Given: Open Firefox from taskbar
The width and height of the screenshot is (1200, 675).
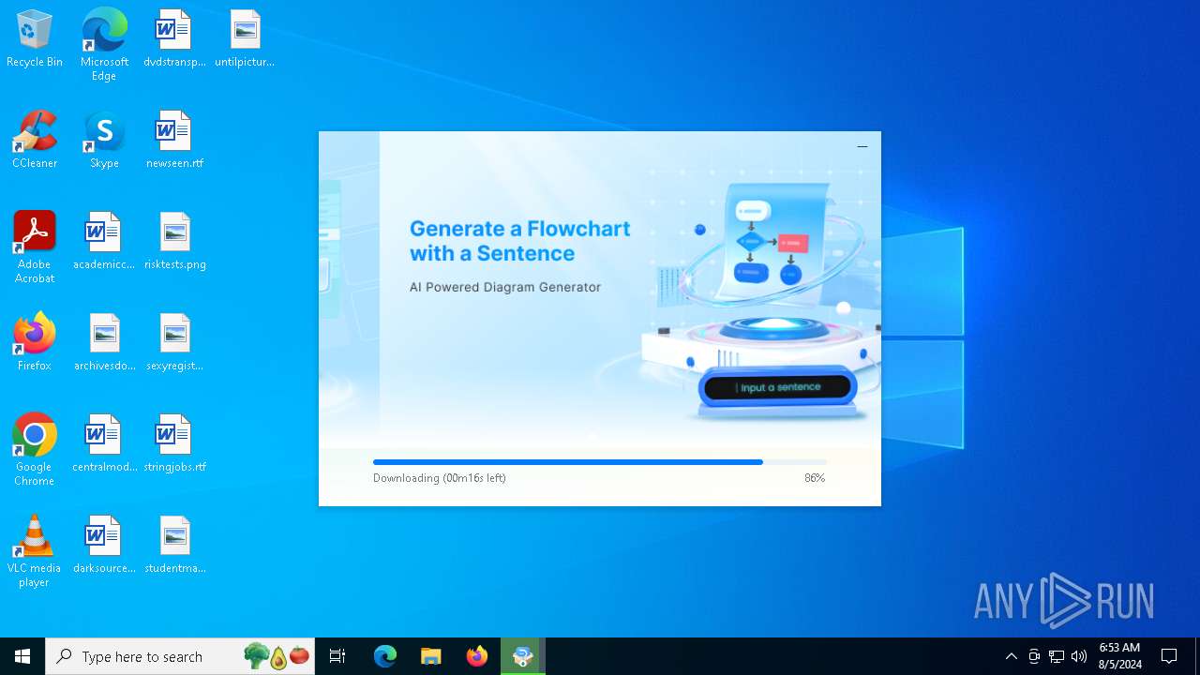Looking at the screenshot, I should (x=477, y=656).
